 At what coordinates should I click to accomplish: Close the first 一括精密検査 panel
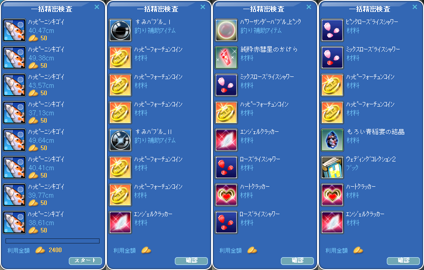coord(97,7)
